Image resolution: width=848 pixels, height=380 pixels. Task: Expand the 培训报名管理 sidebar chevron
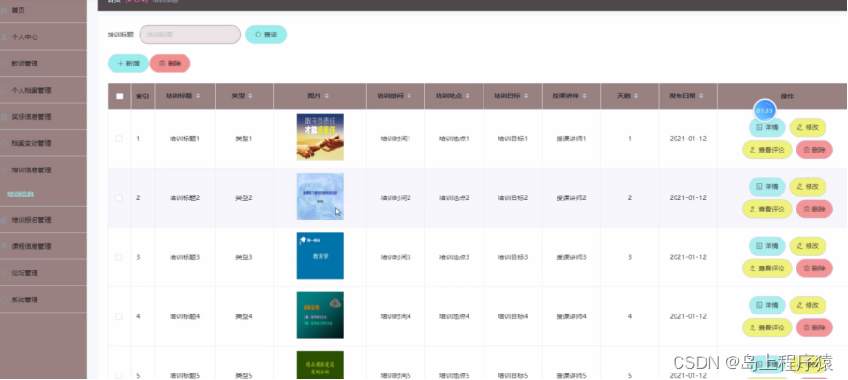pos(76,221)
